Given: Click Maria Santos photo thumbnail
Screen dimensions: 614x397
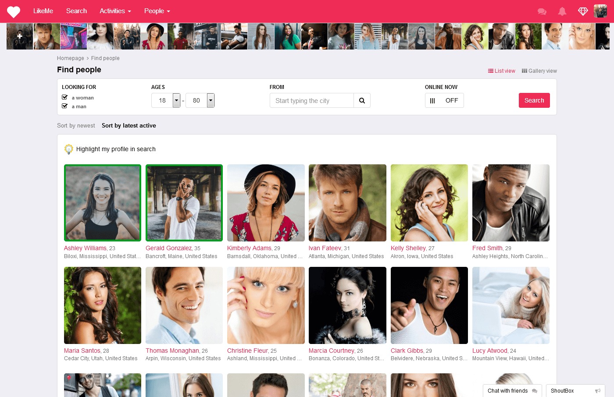Looking at the screenshot, I should click(x=103, y=305).
